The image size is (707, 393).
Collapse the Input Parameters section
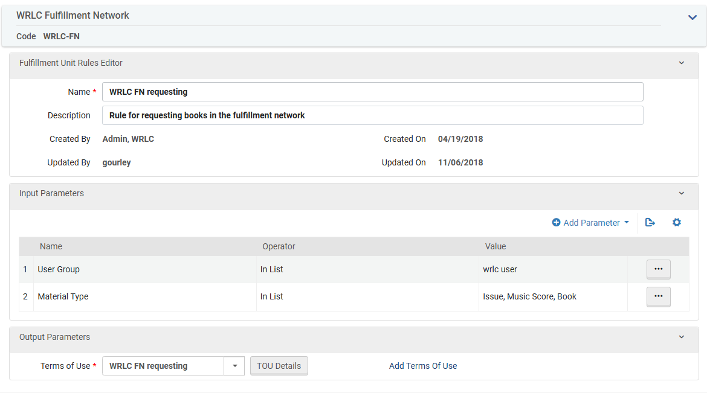click(682, 194)
